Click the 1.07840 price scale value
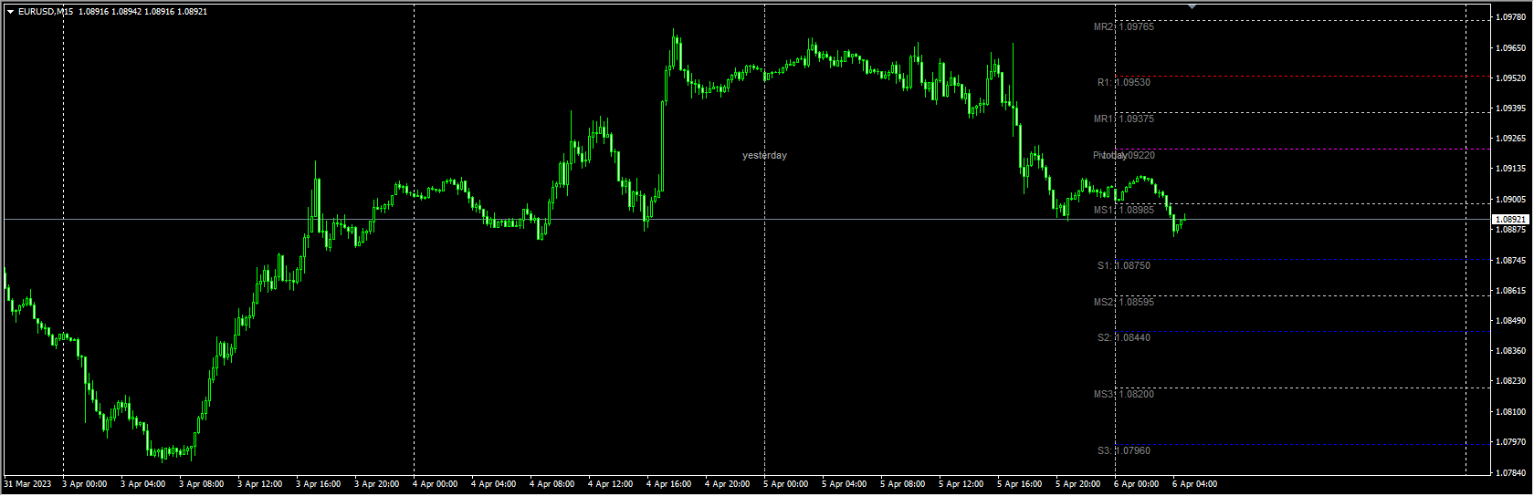 (x=1511, y=473)
